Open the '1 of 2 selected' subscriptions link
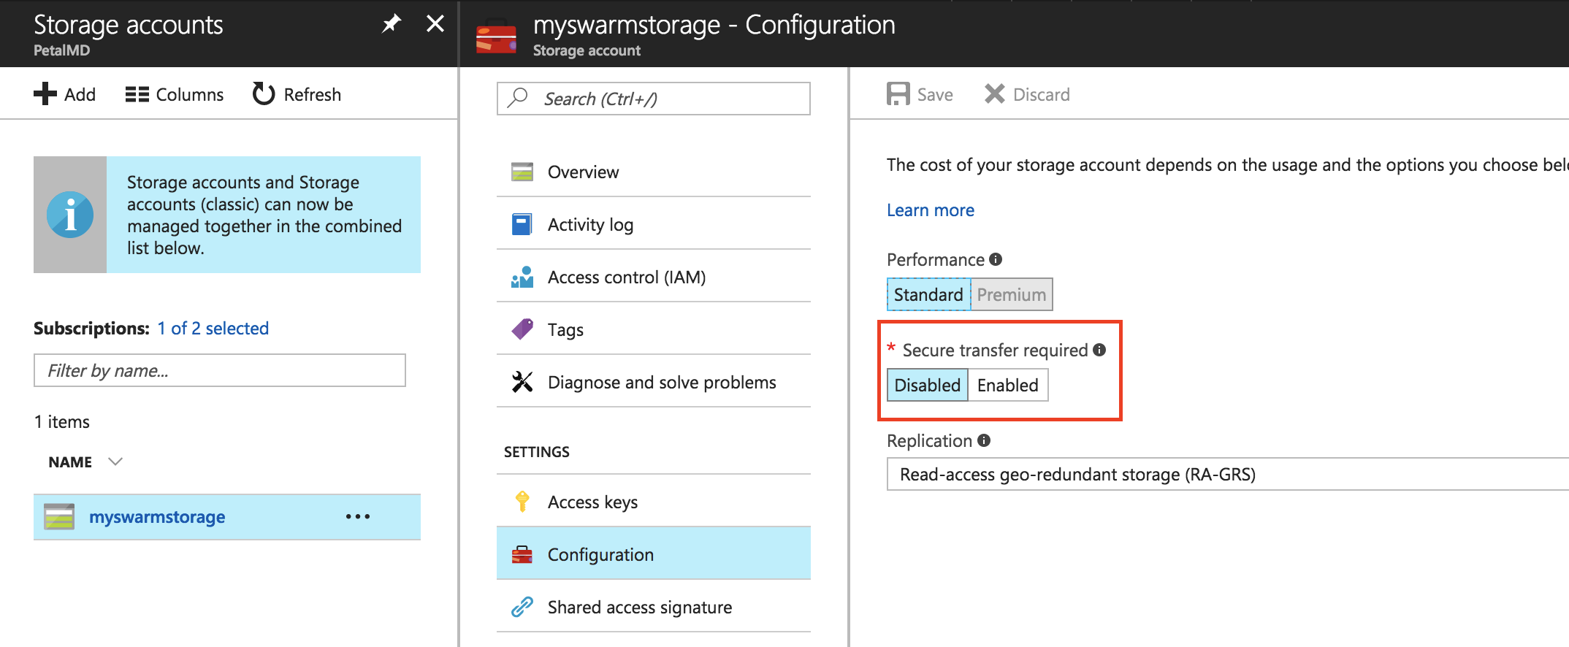Screen dimensions: 1569x647 point(213,329)
